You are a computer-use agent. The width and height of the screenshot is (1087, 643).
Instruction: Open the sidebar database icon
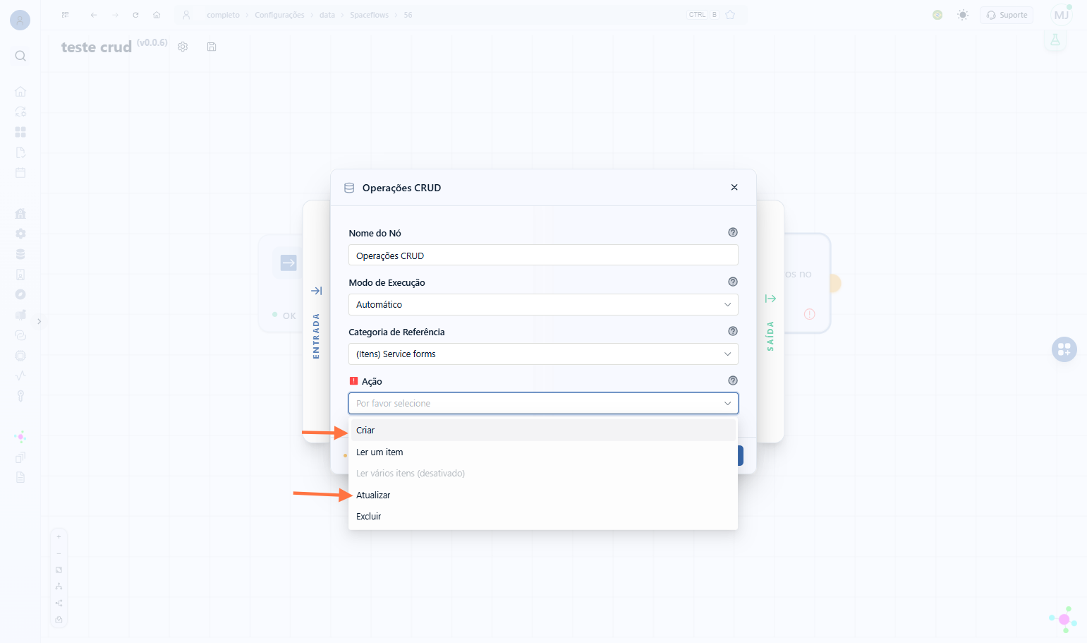pos(20,254)
